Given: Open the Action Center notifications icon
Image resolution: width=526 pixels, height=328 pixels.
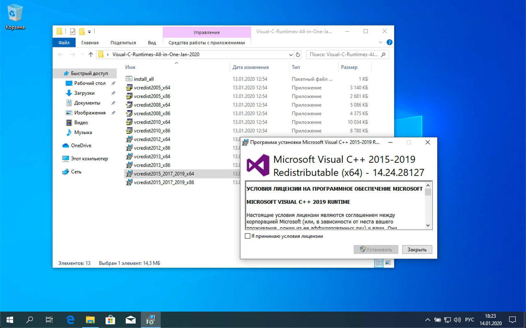Looking at the screenshot, I should coord(512,320).
